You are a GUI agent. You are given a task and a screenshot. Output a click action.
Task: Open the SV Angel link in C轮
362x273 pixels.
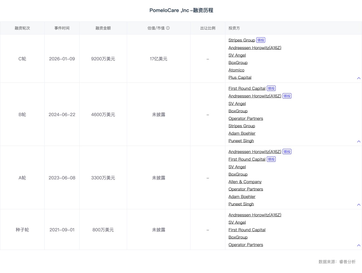tap(237, 55)
